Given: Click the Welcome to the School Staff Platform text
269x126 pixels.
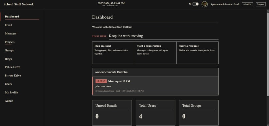Looking at the screenshot, I should coord(112,27).
